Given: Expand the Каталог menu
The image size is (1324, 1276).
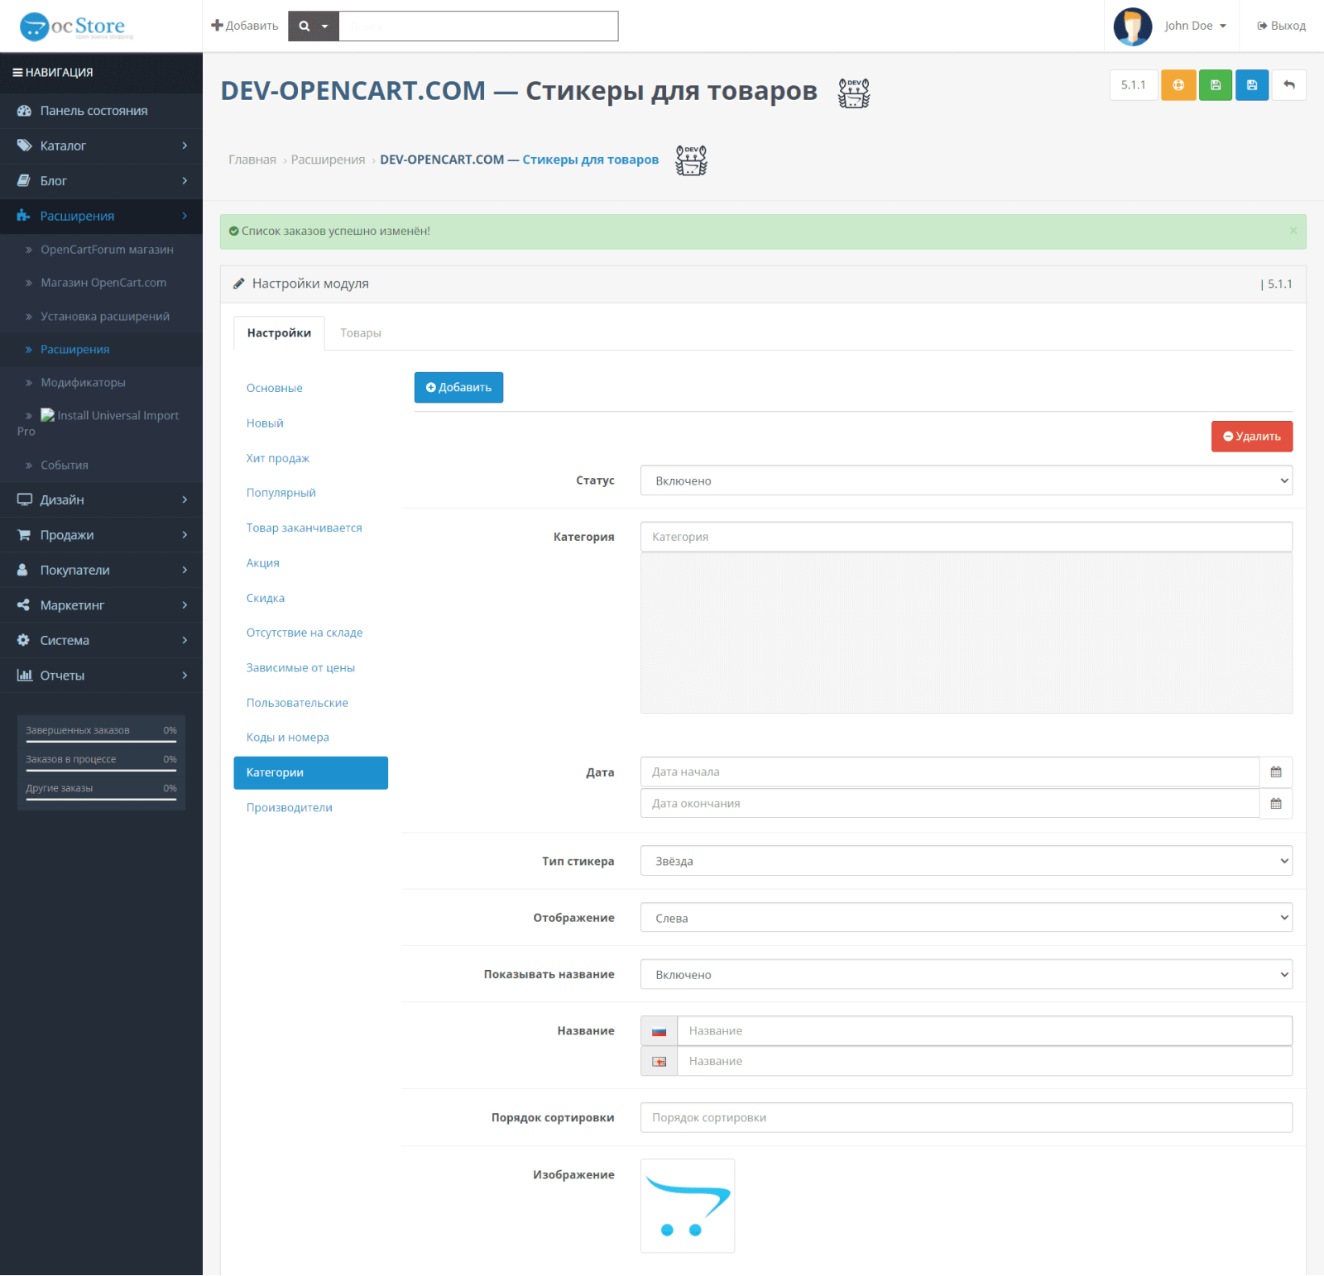Looking at the screenshot, I should (101, 146).
